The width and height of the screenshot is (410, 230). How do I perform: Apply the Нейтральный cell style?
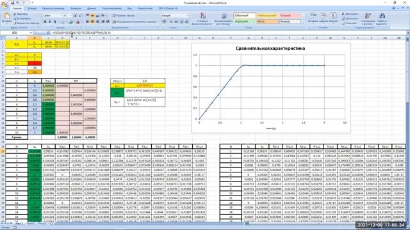pyautogui.click(x=267, y=15)
